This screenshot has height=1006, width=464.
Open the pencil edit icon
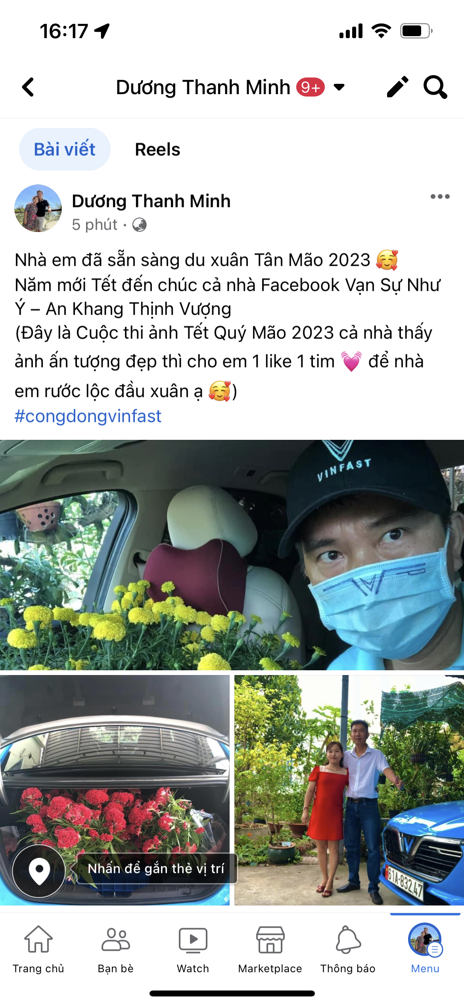397,87
